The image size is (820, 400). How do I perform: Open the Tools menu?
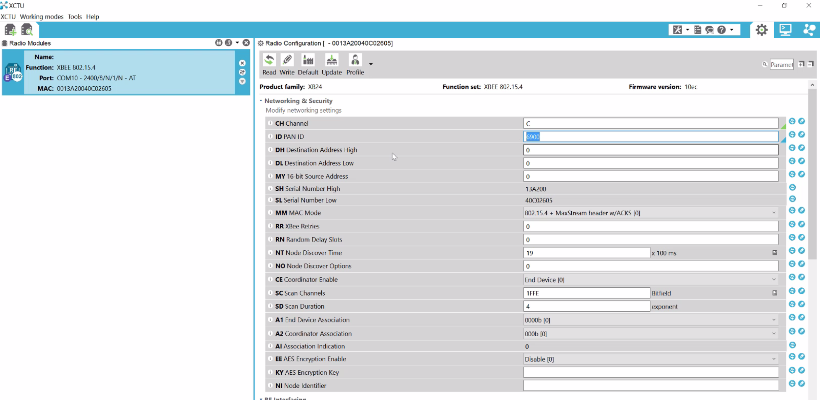click(x=75, y=16)
